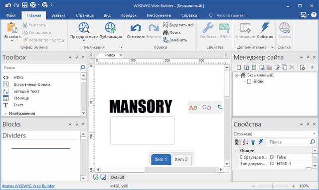This screenshot has height=190, width=319.
Task: Collapse the Общее properties group
Action: (236, 151)
